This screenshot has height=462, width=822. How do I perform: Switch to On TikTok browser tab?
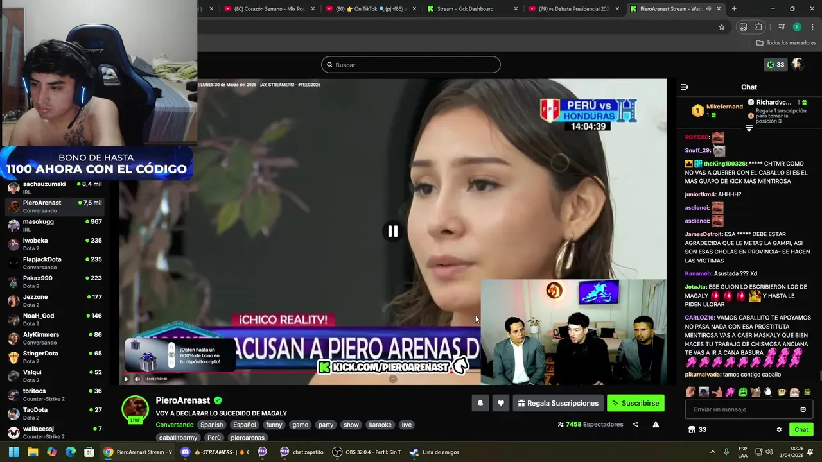[x=371, y=9]
